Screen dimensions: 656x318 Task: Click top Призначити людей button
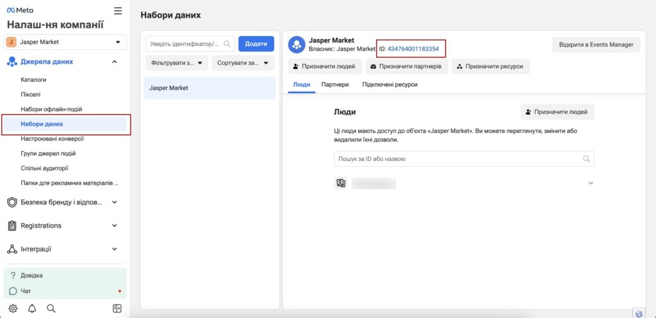coord(325,67)
